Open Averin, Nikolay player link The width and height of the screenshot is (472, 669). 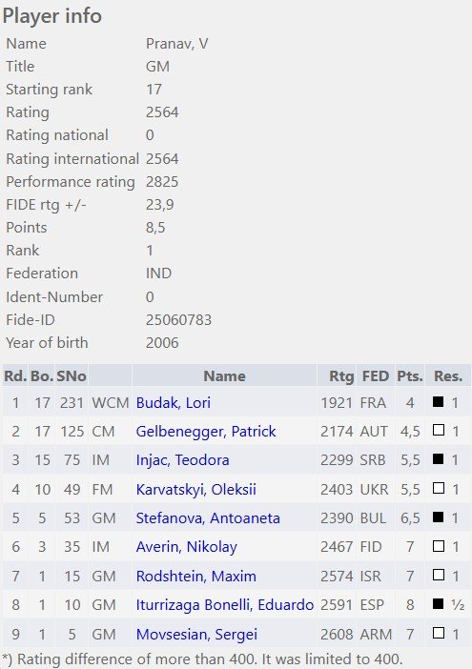click(187, 547)
